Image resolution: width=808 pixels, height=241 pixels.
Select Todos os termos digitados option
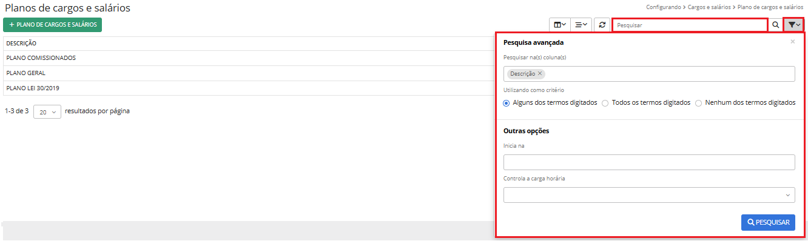click(605, 103)
